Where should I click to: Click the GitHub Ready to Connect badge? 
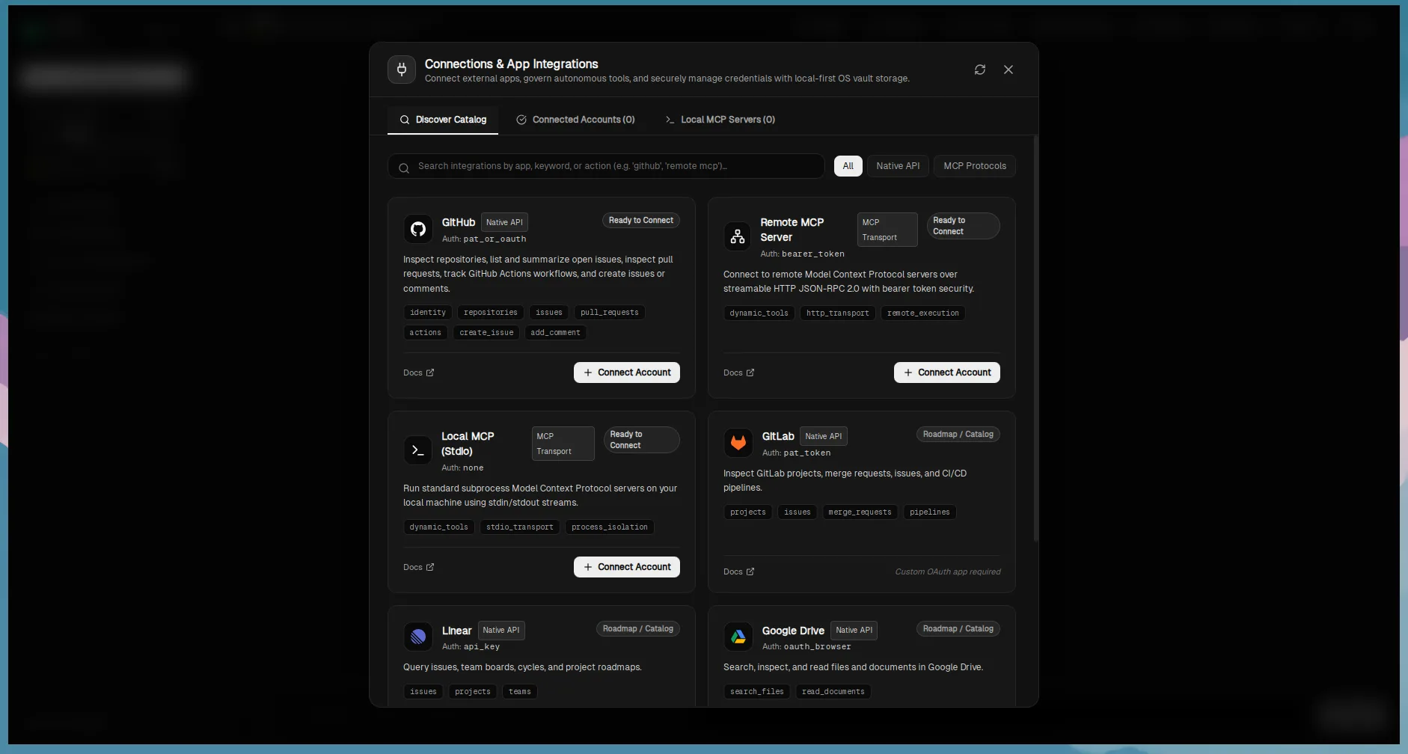(641, 221)
